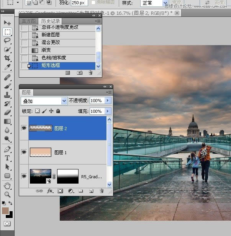
Task: Hide layer 图层 1 with eye icon
Action: 24,152
